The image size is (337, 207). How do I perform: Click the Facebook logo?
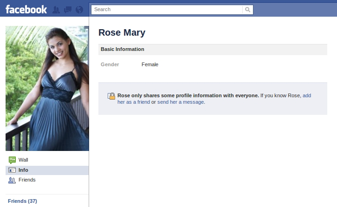point(26,10)
